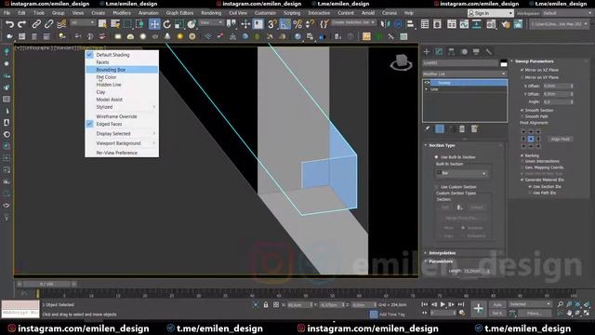Click the Pin Stack icon
The image size is (595, 335).
[428, 128]
